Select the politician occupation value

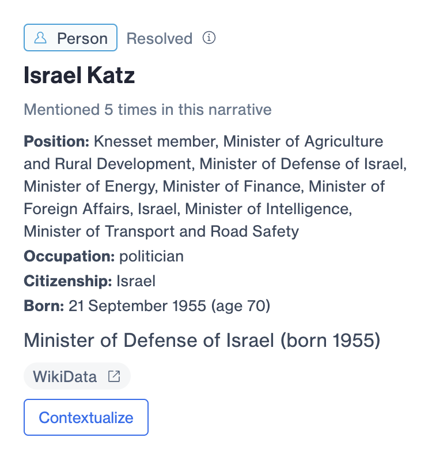click(151, 256)
